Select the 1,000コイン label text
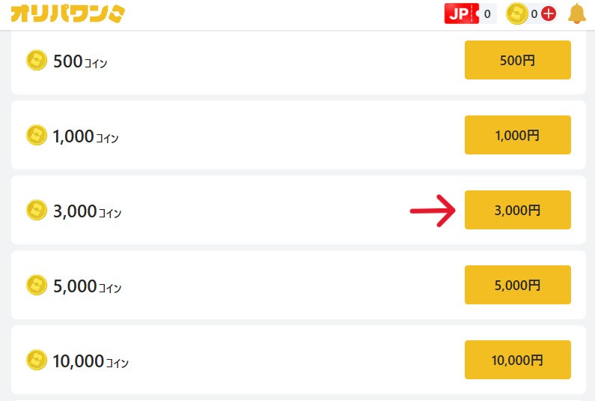Image resolution: width=595 pixels, height=401 pixels. tap(85, 136)
